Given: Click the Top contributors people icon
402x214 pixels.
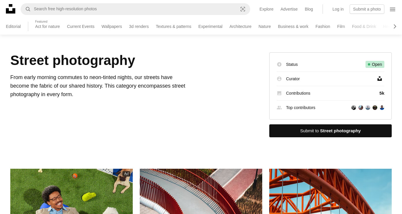Looking at the screenshot, I should tap(279, 108).
